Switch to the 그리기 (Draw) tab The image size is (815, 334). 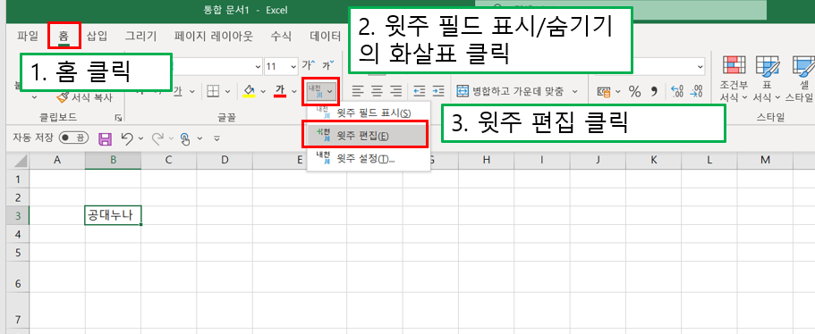pos(140,36)
